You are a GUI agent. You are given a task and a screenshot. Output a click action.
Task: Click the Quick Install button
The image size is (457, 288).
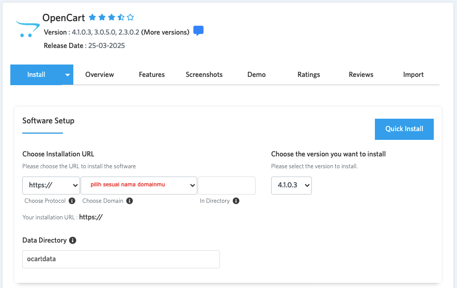404,129
